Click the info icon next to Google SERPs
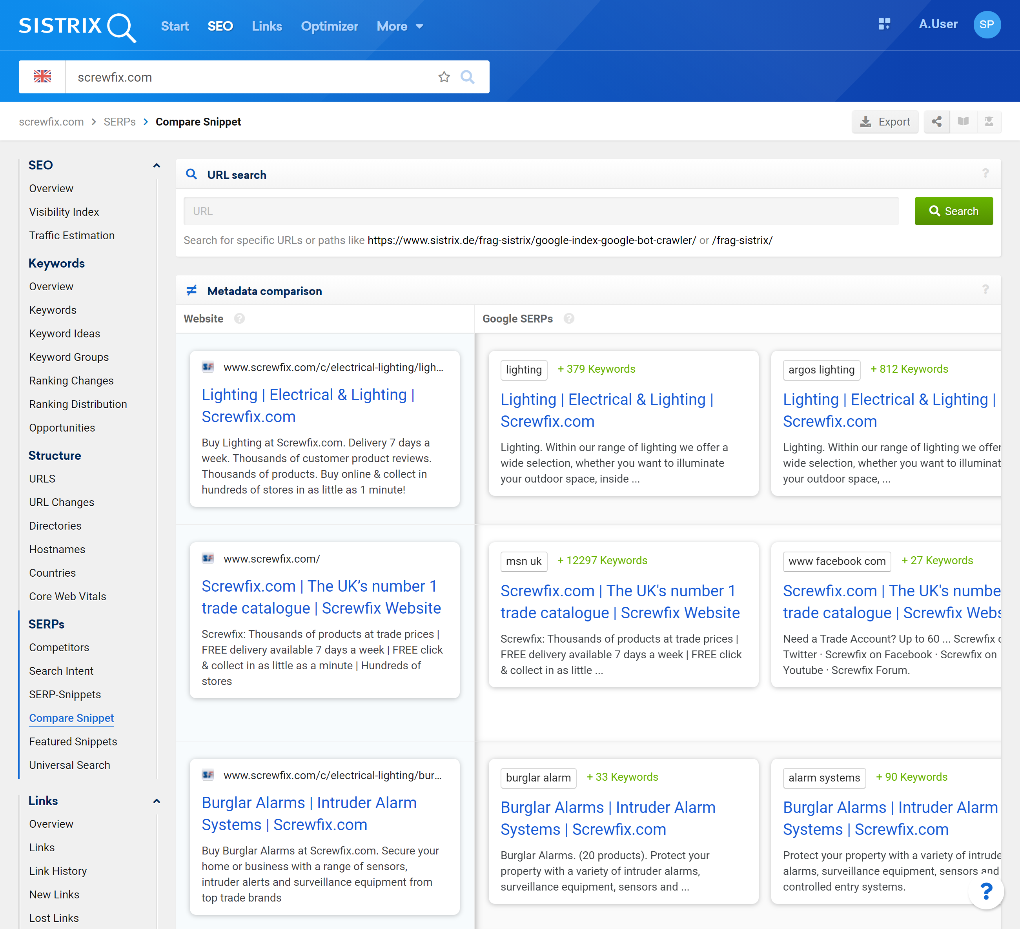 pos(569,318)
